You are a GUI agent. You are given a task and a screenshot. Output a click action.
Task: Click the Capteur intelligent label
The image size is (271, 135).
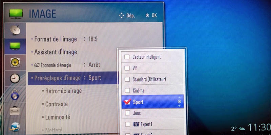point(147,57)
